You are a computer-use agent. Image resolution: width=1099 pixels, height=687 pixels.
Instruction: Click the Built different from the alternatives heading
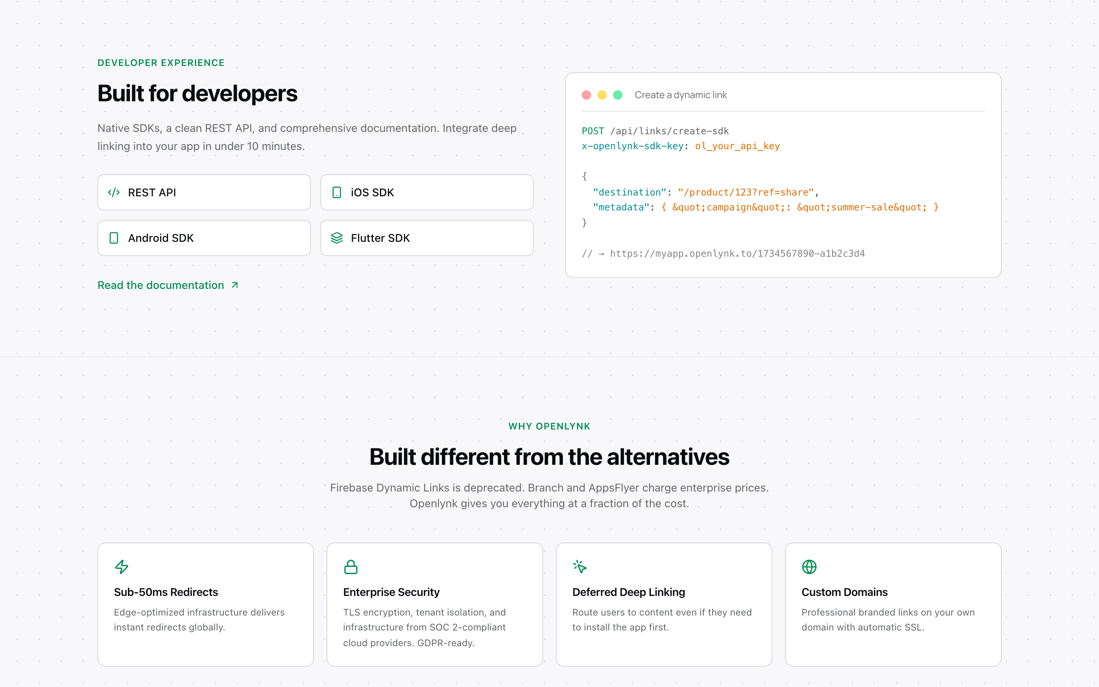[549, 457]
